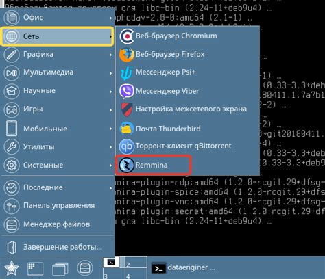Open the Игры menu category

tap(58, 109)
